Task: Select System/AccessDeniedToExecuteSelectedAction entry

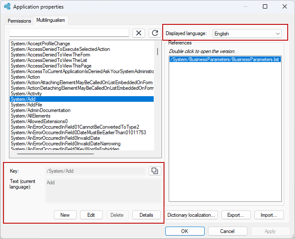Action: [82, 49]
